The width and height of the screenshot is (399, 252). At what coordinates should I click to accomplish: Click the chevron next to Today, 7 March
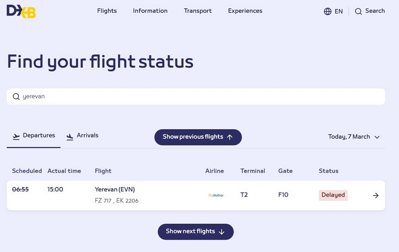click(x=377, y=137)
